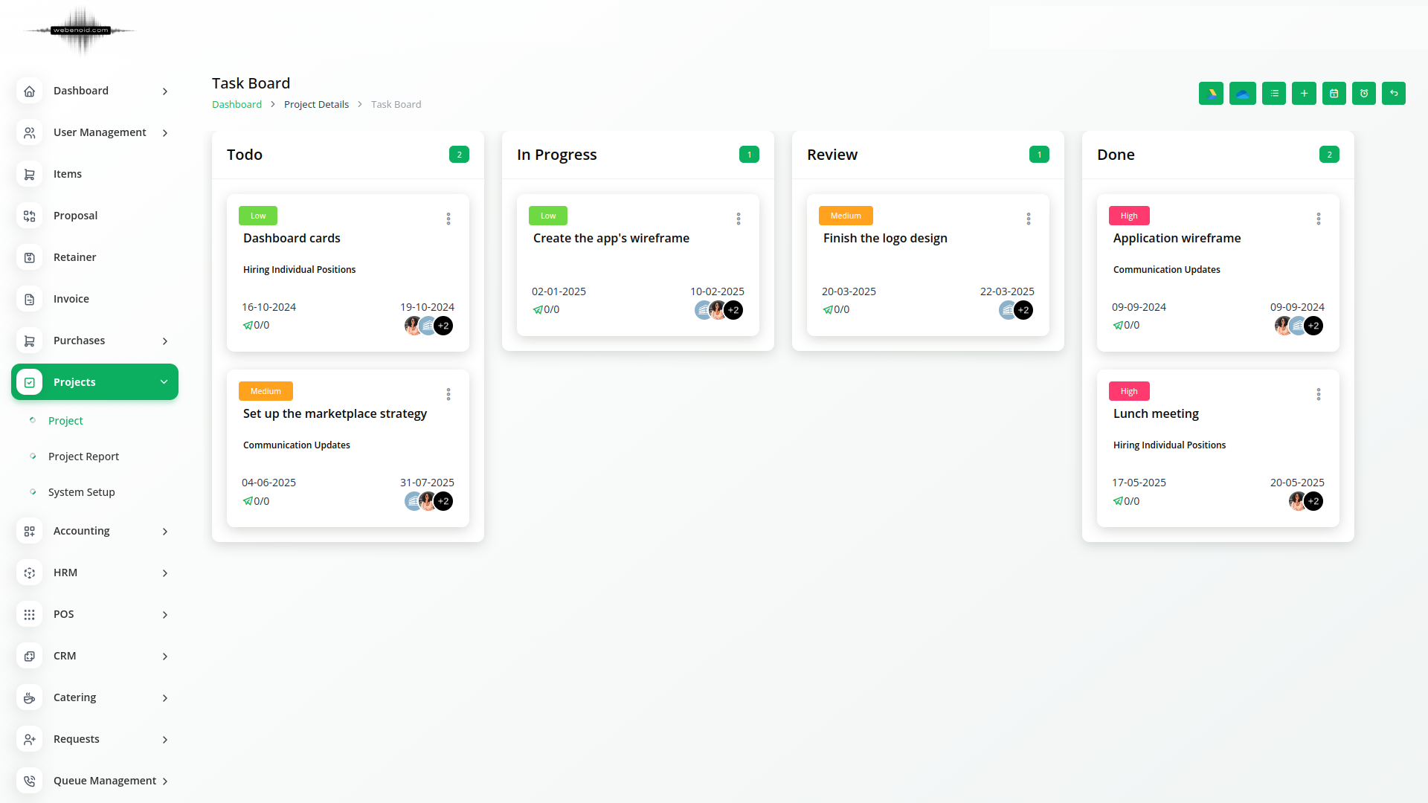Click the Dashboard home icon in sidebar
Image resolution: width=1428 pixels, height=803 pixels.
[x=30, y=91]
